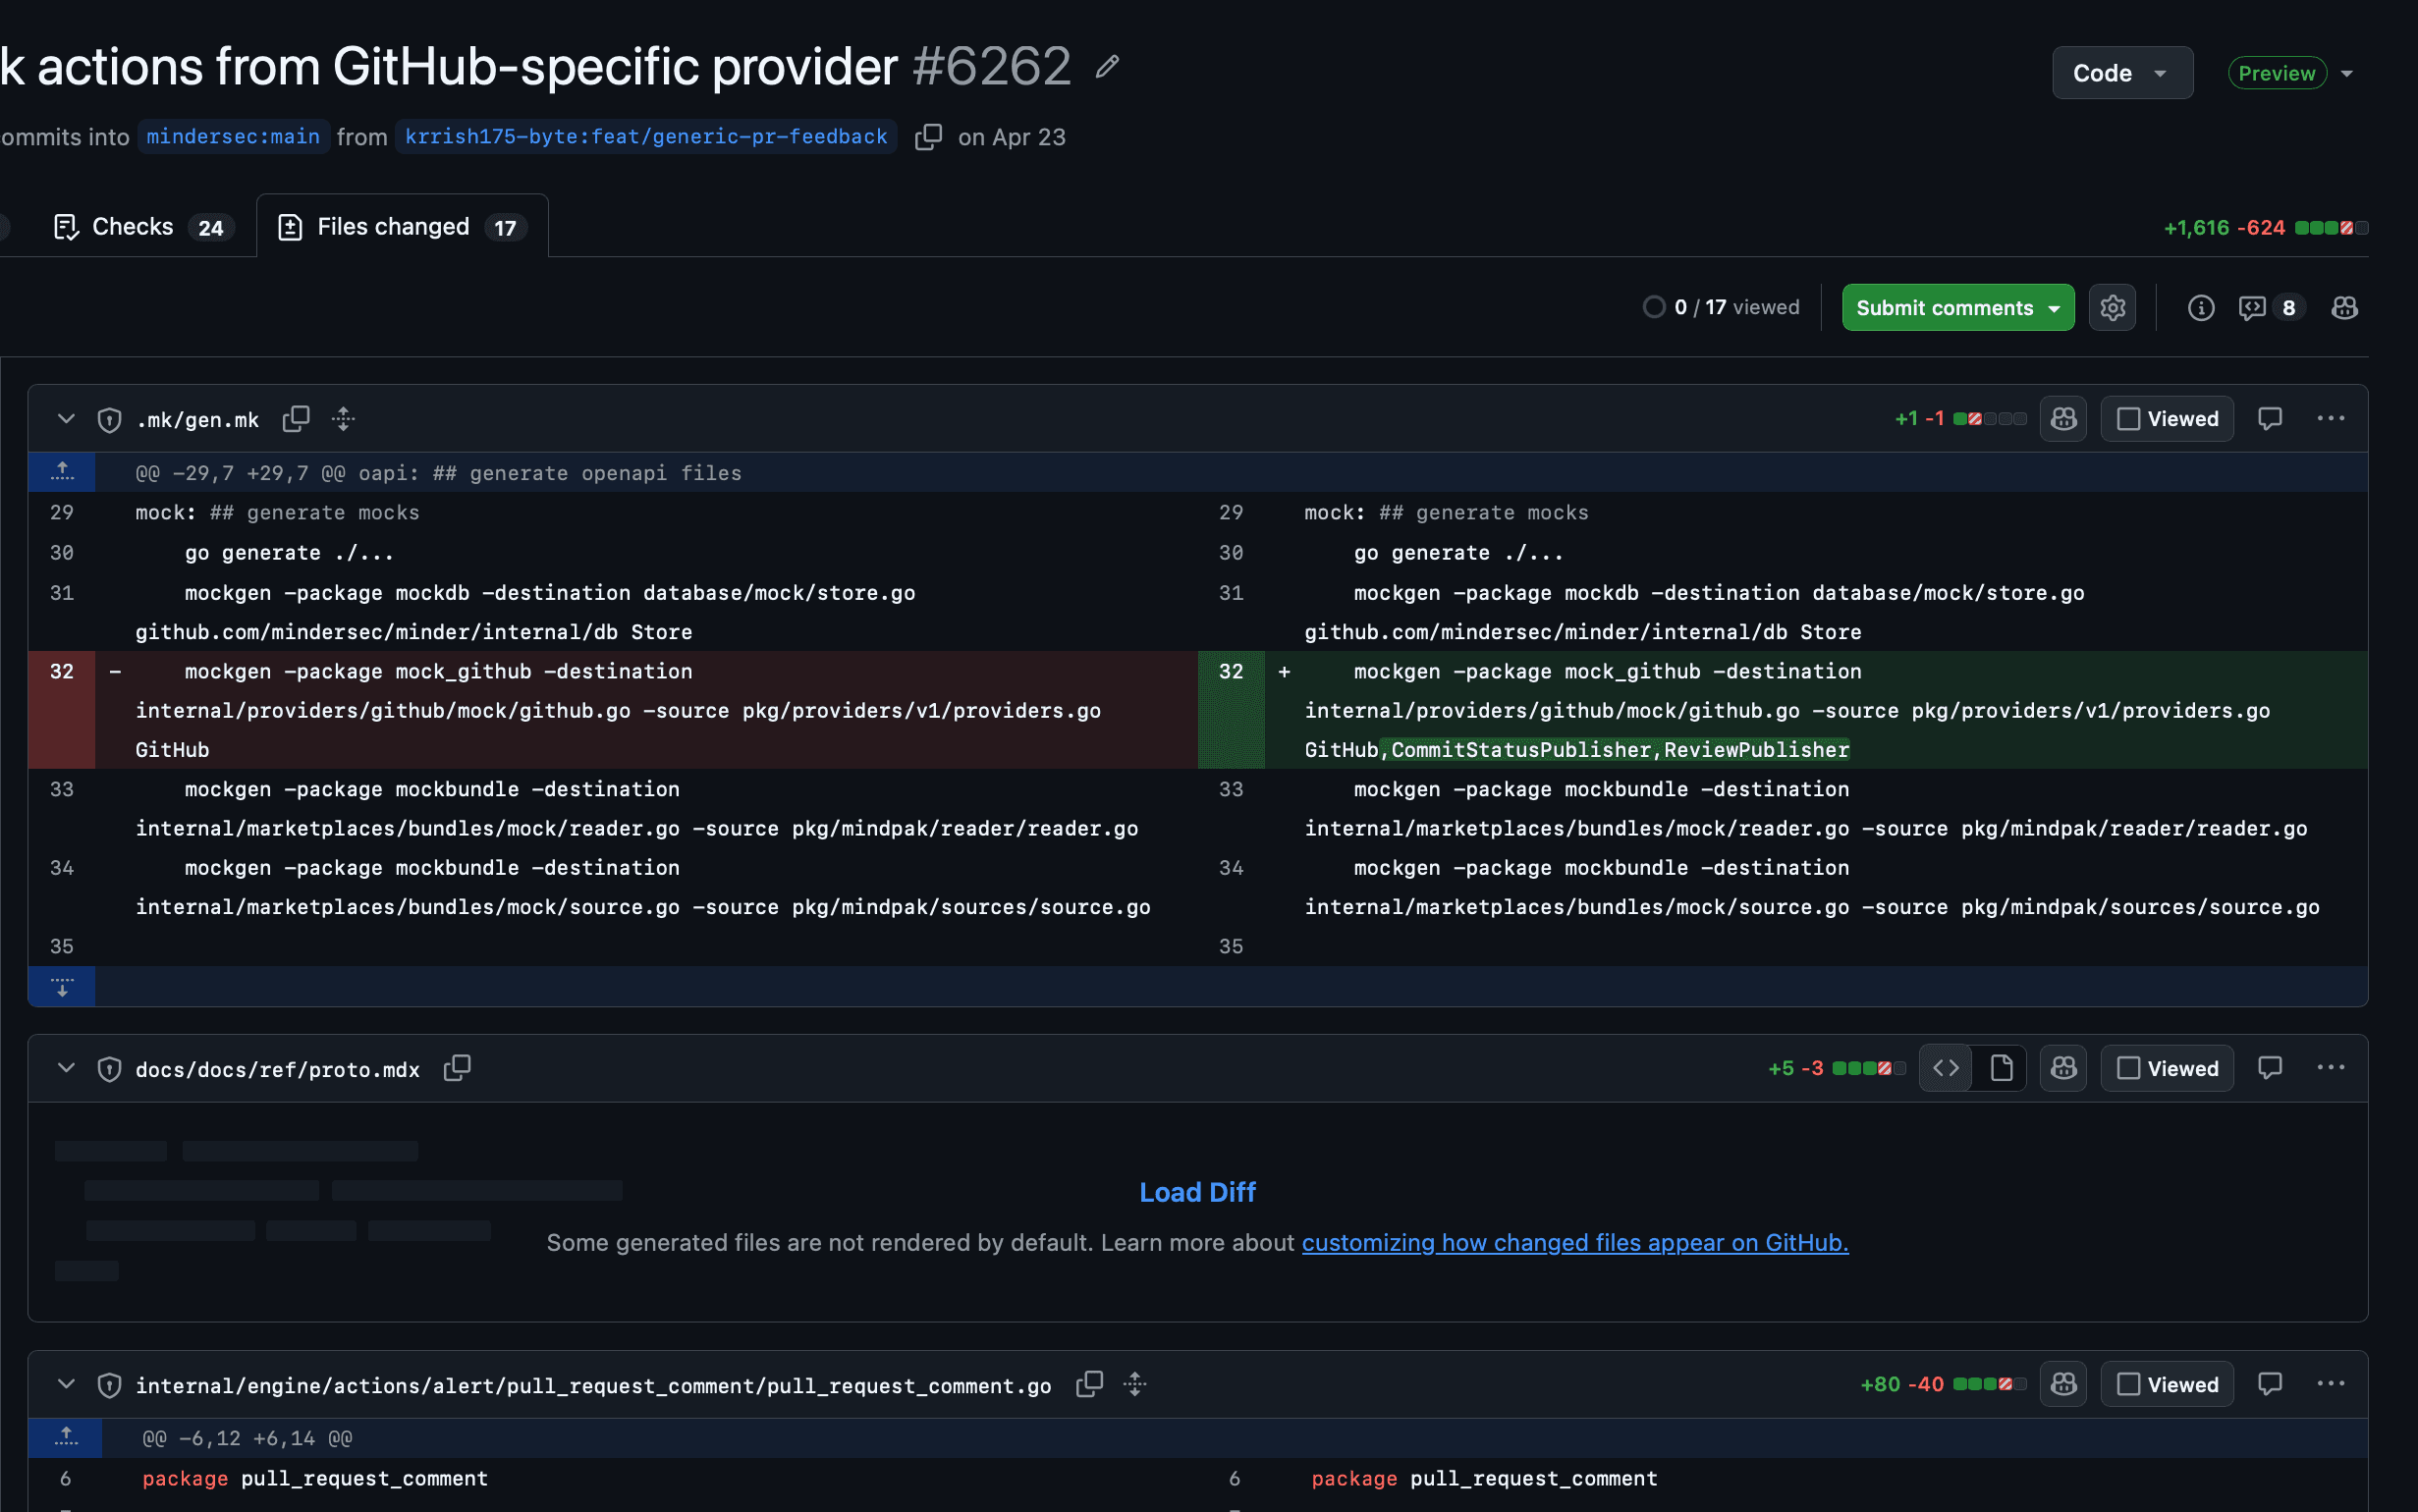2418x1512 pixels.
Task: Click the shield icon beside .mk/gen.mk
Action: (x=109, y=420)
